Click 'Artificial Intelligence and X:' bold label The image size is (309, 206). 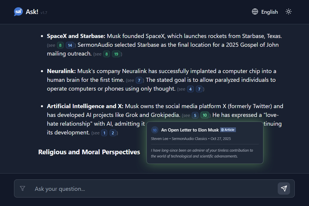click(85, 106)
